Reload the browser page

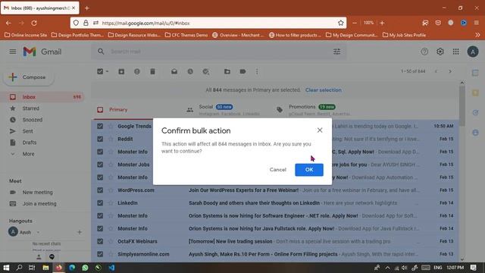(x=34, y=23)
